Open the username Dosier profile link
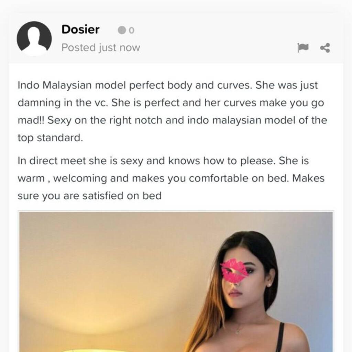The image size is (352, 352). tap(80, 30)
